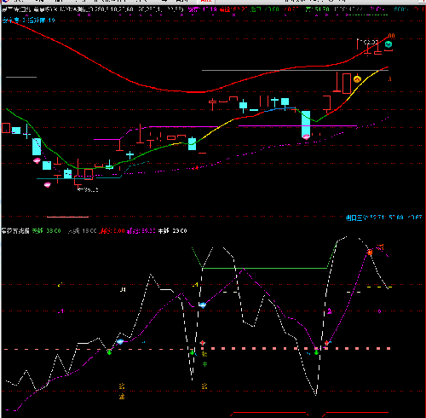The image size is (426, 418).
Task: Select the large hollow red candlestick near the gray line
Action: coord(347,84)
